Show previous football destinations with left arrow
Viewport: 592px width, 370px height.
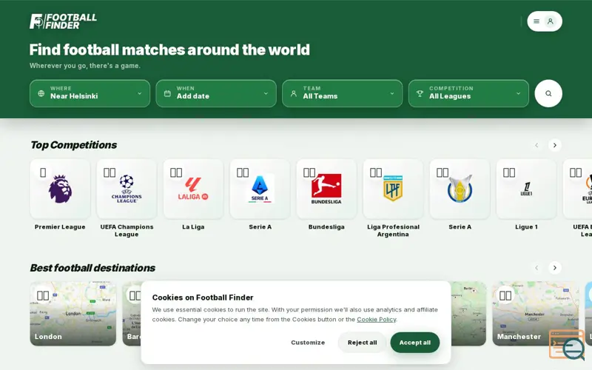click(x=536, y=268)
